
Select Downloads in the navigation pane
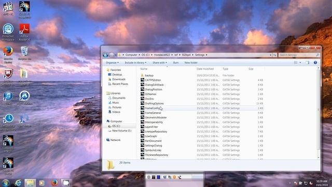click(x=119, y=79)
